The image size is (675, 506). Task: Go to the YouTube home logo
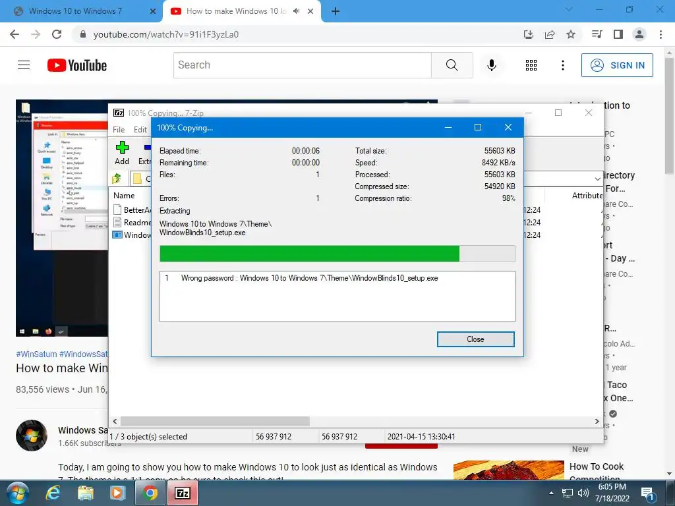coord(77,65)
